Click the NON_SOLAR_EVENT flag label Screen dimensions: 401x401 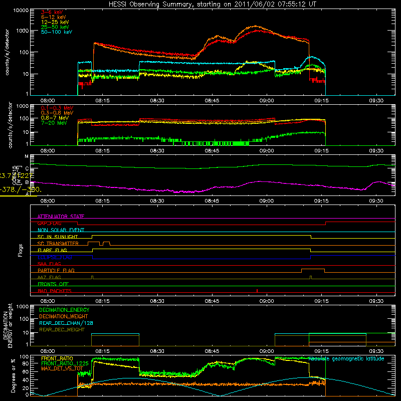click(x=61, y=230)
